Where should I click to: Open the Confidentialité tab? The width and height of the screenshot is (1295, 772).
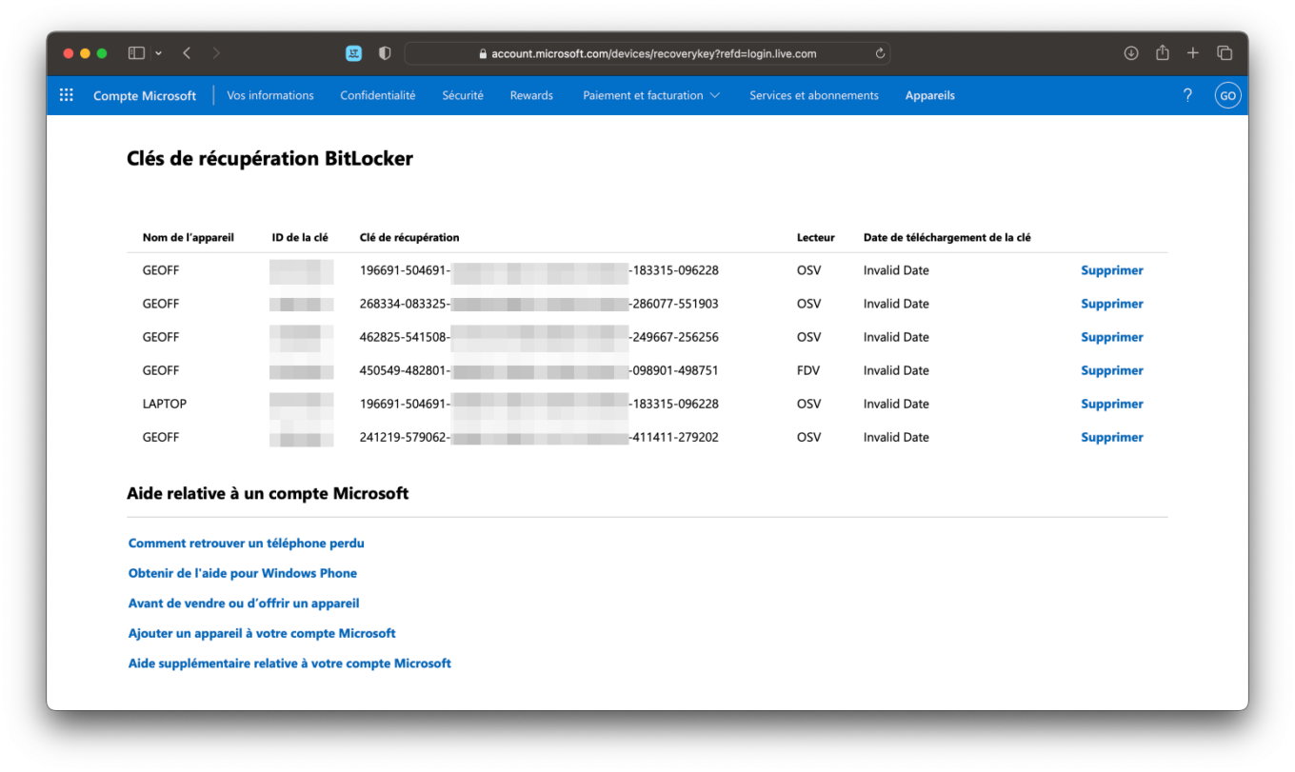coord(378,95)
